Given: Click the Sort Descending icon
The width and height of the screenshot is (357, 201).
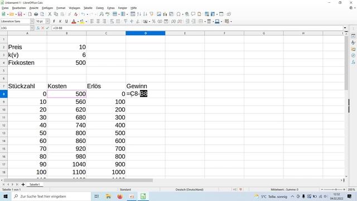Looking at the screenshot, I should [x=145, y=14].
